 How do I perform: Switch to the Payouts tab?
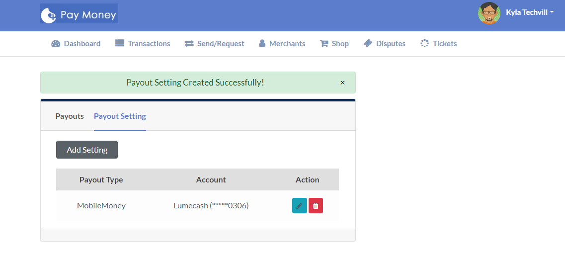[x=70, y=116]
